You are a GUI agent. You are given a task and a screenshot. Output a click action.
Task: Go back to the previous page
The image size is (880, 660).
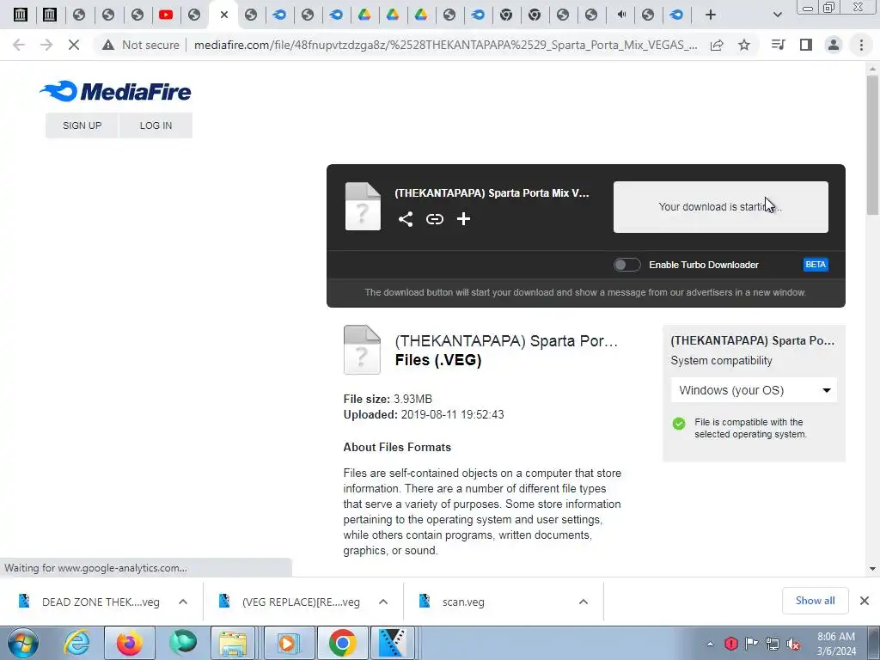[19, 45]
